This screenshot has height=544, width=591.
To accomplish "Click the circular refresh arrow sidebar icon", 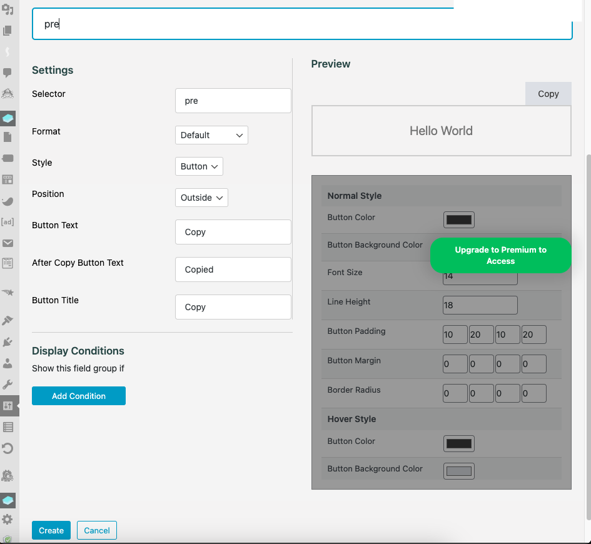I will click(8, 448).
